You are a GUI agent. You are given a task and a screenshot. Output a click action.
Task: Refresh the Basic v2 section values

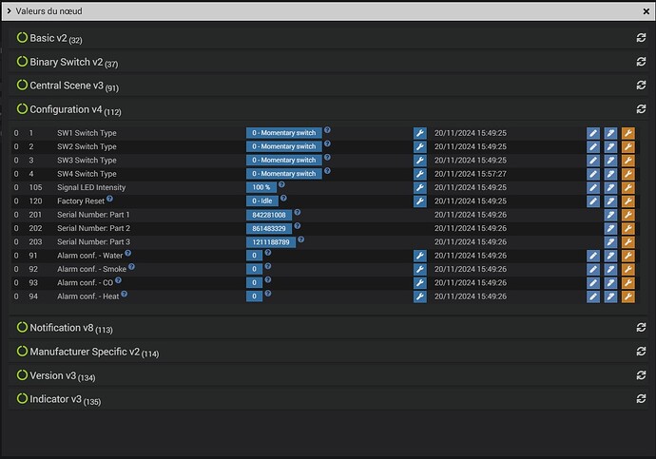(x=641, y=38)
